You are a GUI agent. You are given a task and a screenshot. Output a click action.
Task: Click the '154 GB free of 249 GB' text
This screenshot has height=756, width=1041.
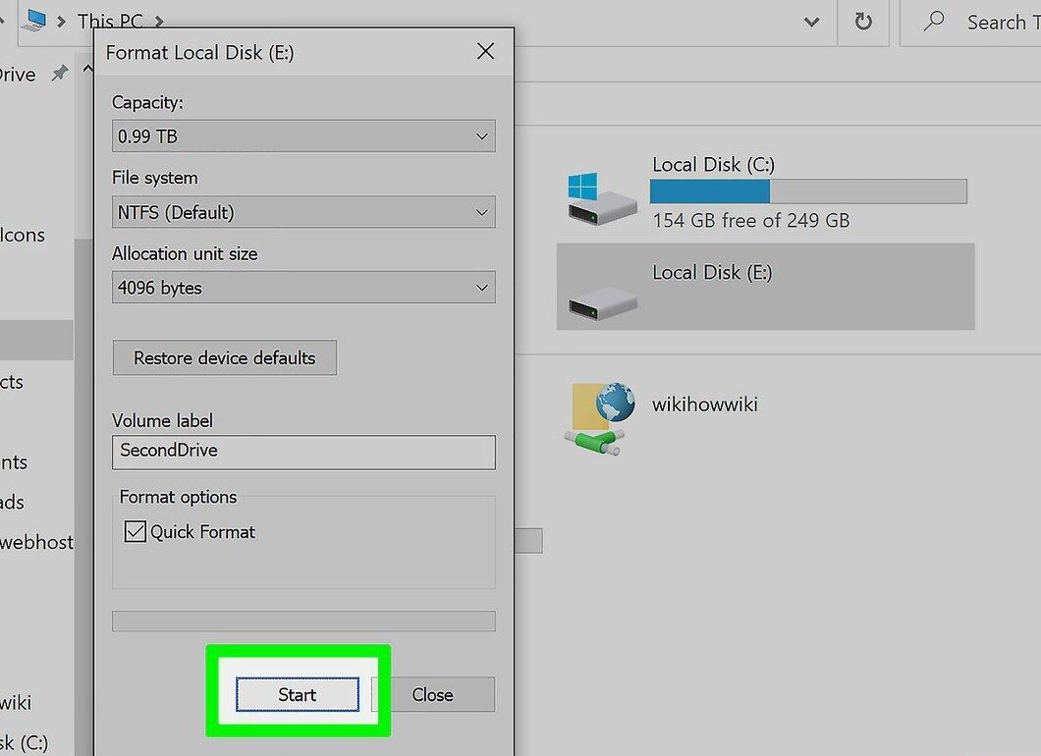click(751, 220)
